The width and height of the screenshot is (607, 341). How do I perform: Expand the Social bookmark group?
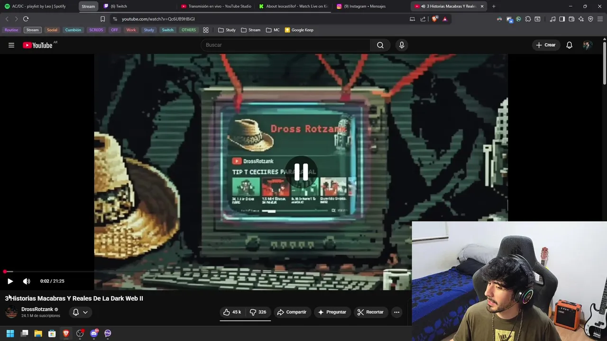[52, 30]
